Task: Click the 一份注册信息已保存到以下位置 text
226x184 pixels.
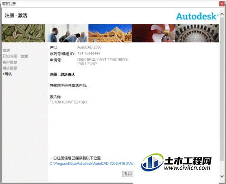Action: 75,158
